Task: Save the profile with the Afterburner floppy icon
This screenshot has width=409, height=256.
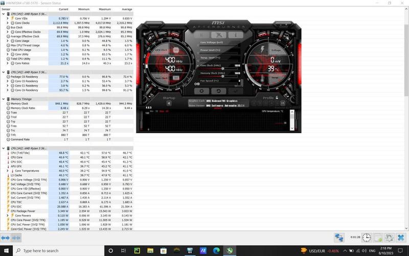Action: tap(283, 103)
